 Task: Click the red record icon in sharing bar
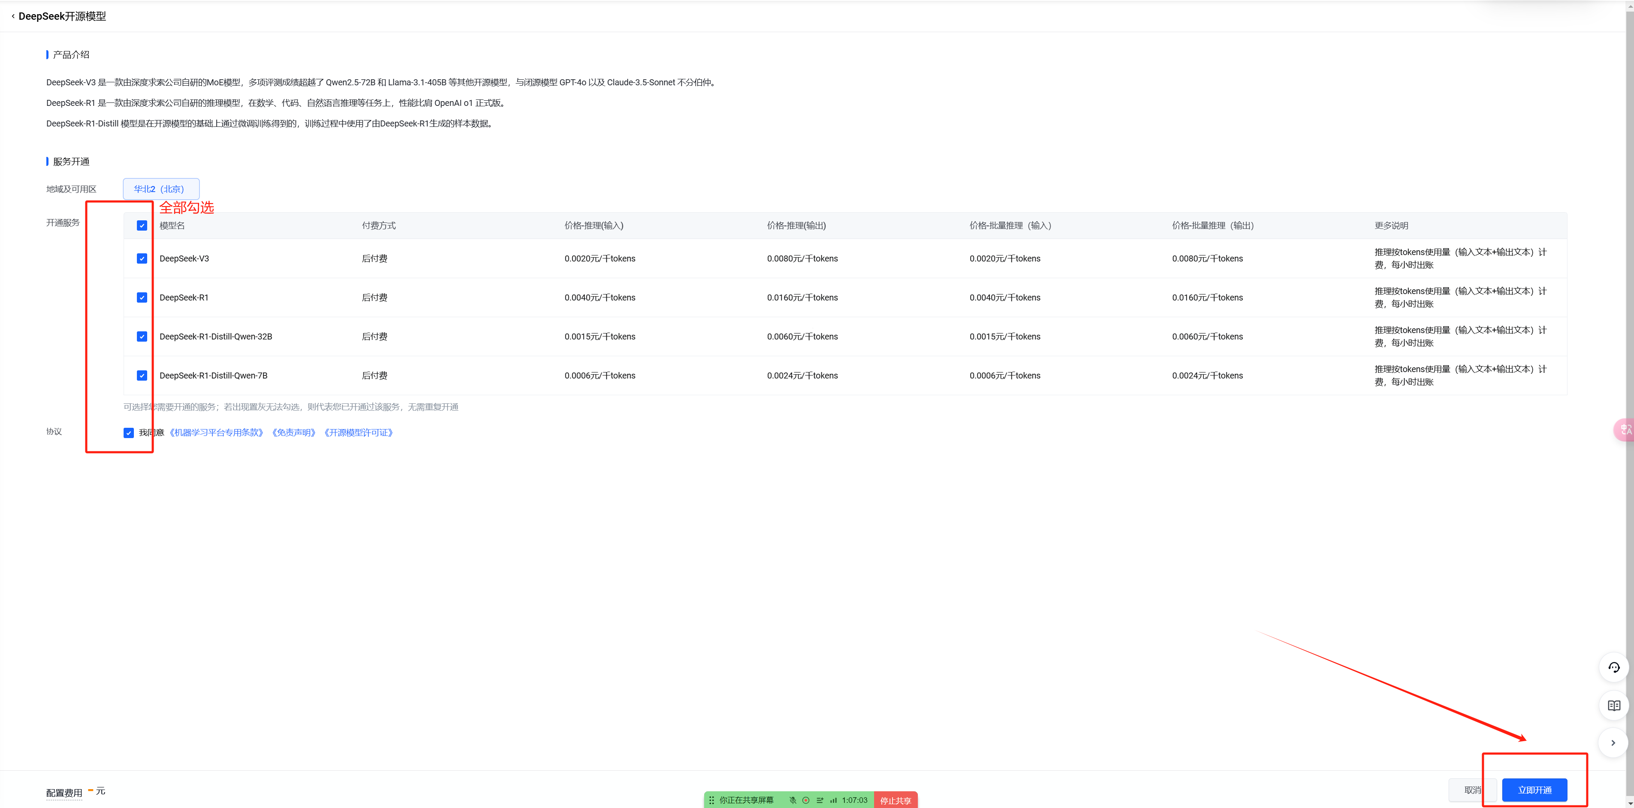[x=805, y=800]
